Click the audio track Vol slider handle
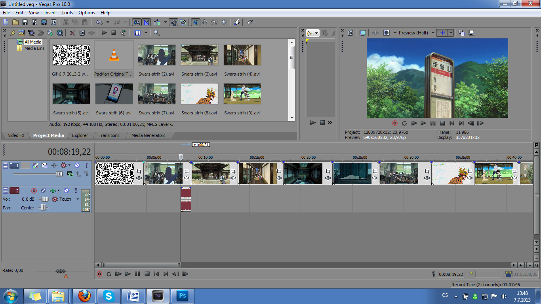The image size is (541, 304). pos(45,199)
